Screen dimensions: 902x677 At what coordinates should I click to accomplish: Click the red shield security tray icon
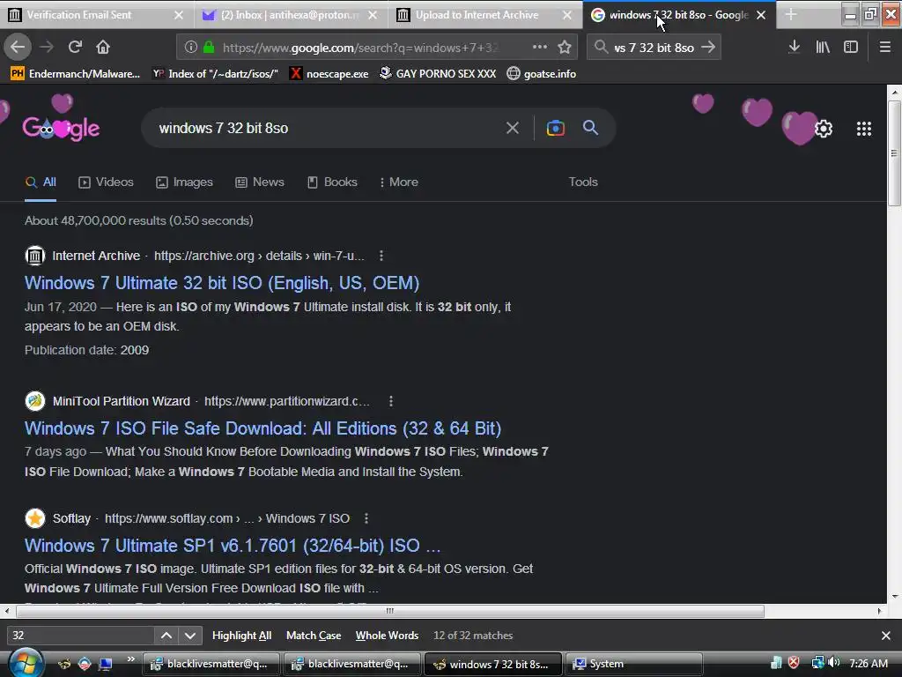coord(794,663)
